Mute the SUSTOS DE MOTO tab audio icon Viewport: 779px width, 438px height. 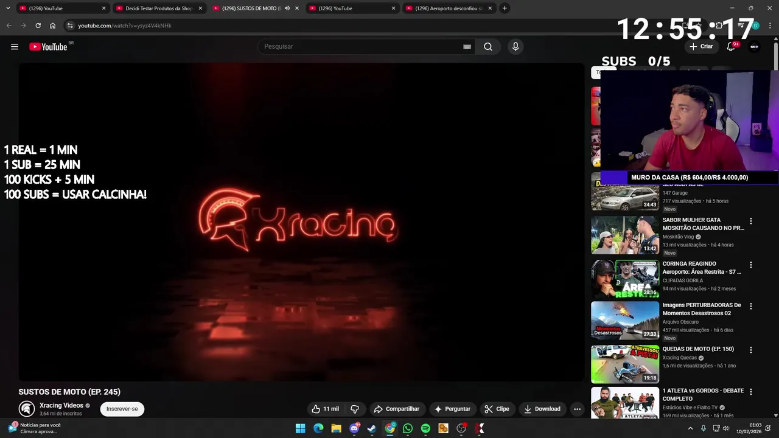click(x=287, y=9)
